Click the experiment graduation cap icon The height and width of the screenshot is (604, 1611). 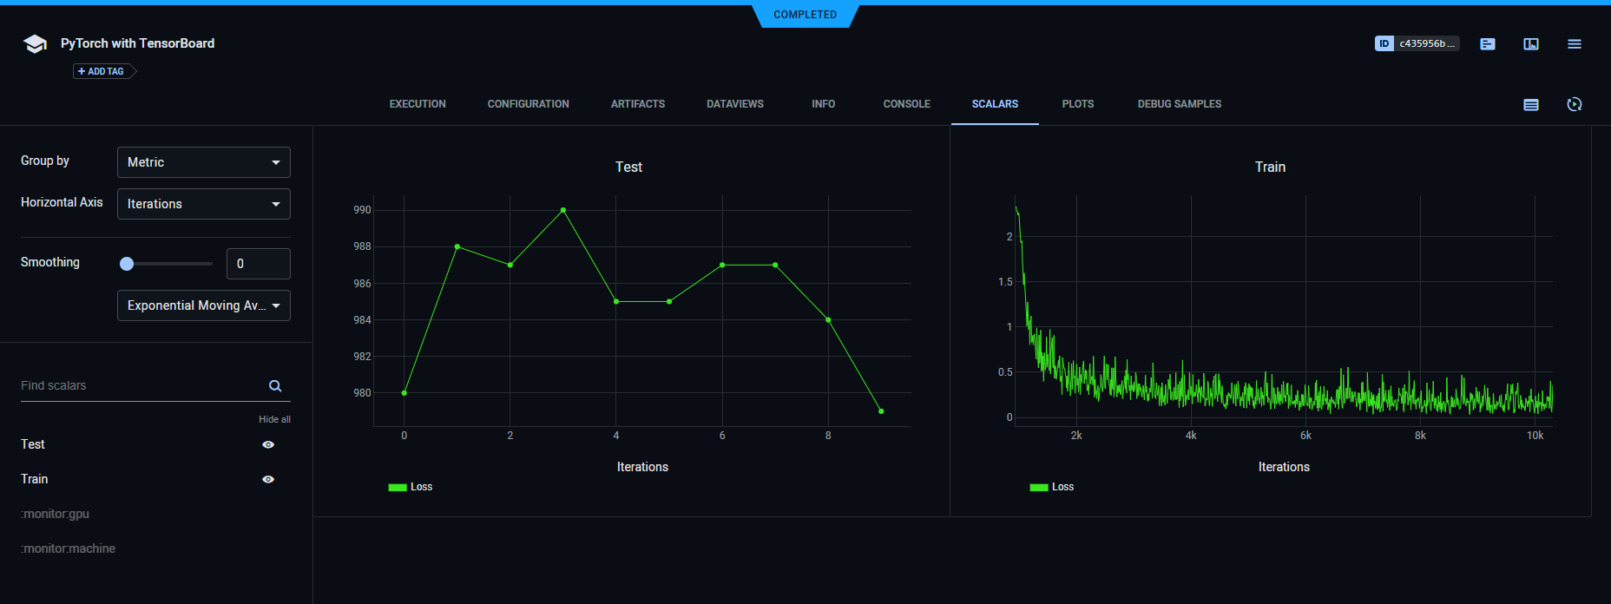[x=35, y=44]
